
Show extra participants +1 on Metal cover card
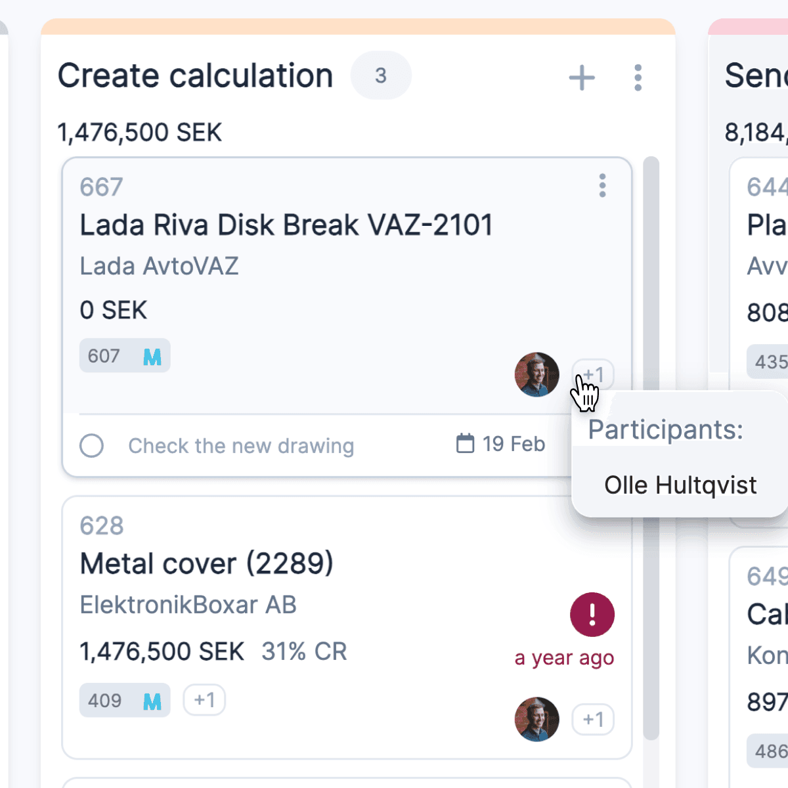tap(593, 720)
